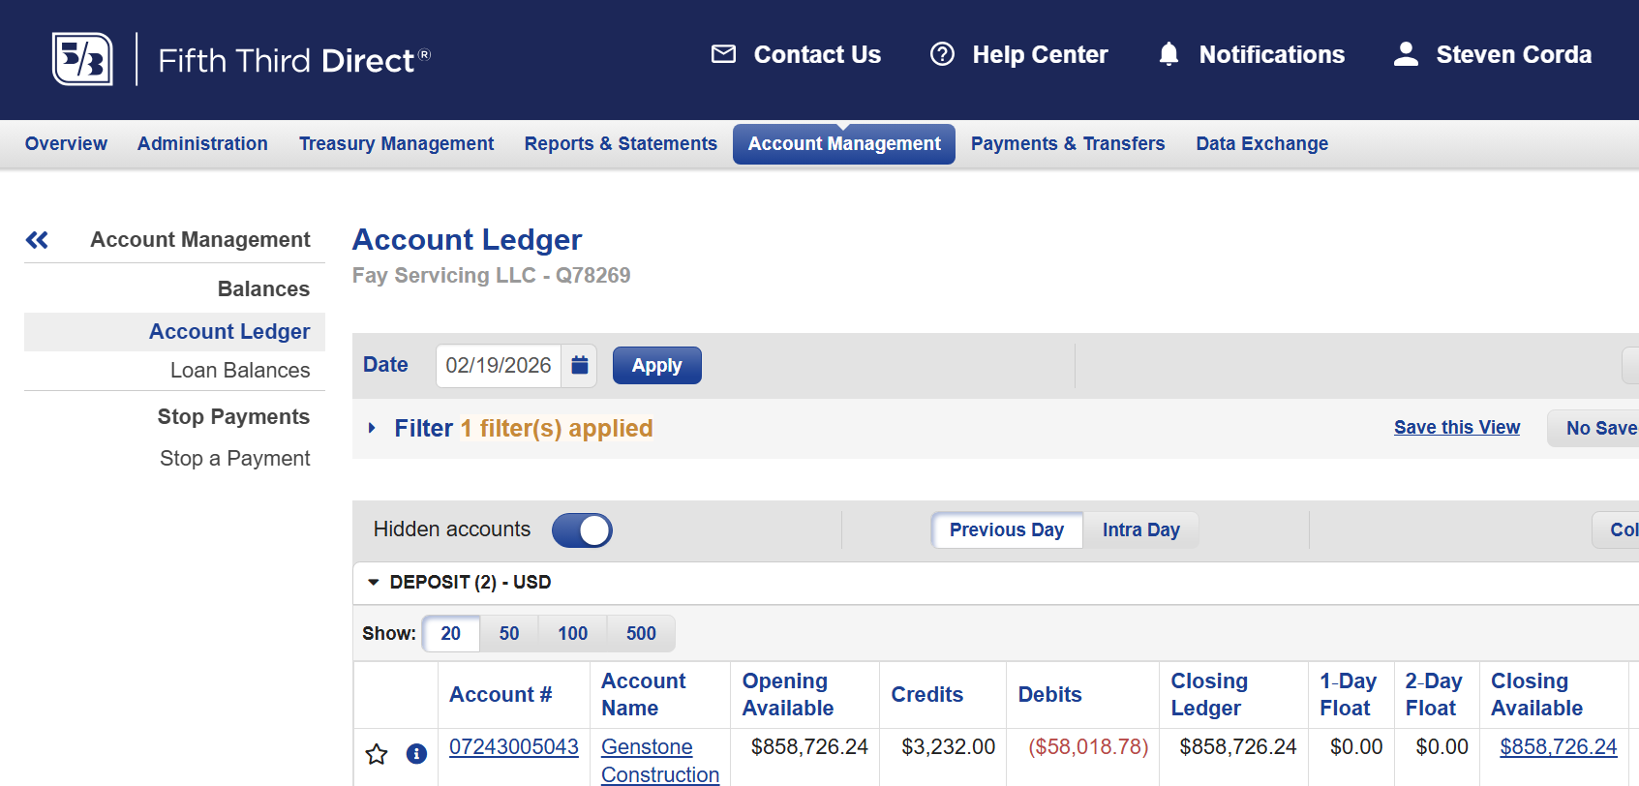Open the date picker calendar icon
The width and height of the screenshot is (1639, 786).
click(x=580, y=365)
